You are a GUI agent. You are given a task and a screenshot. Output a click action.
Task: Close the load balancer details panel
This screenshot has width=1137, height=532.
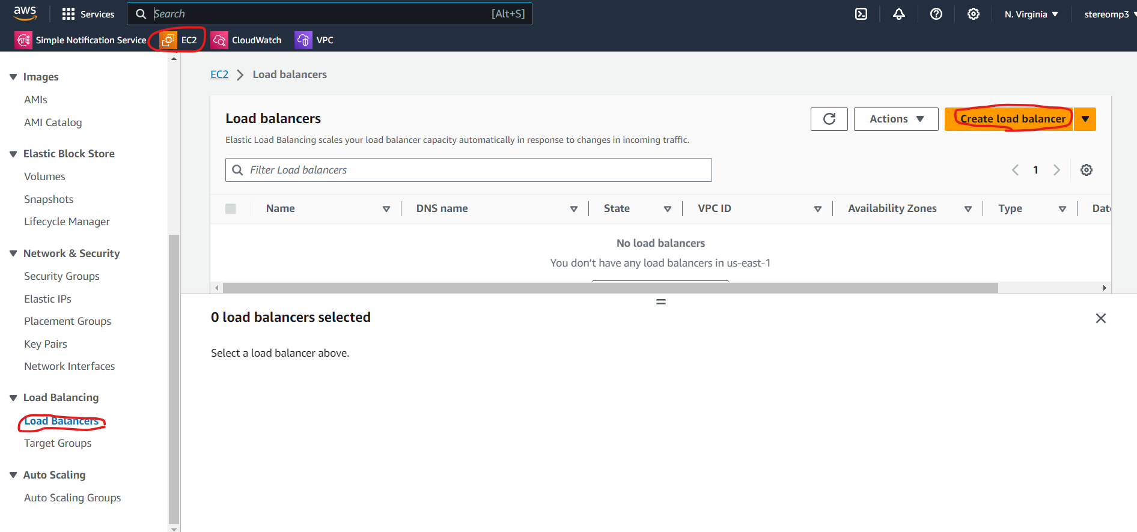pos(1100,318)
